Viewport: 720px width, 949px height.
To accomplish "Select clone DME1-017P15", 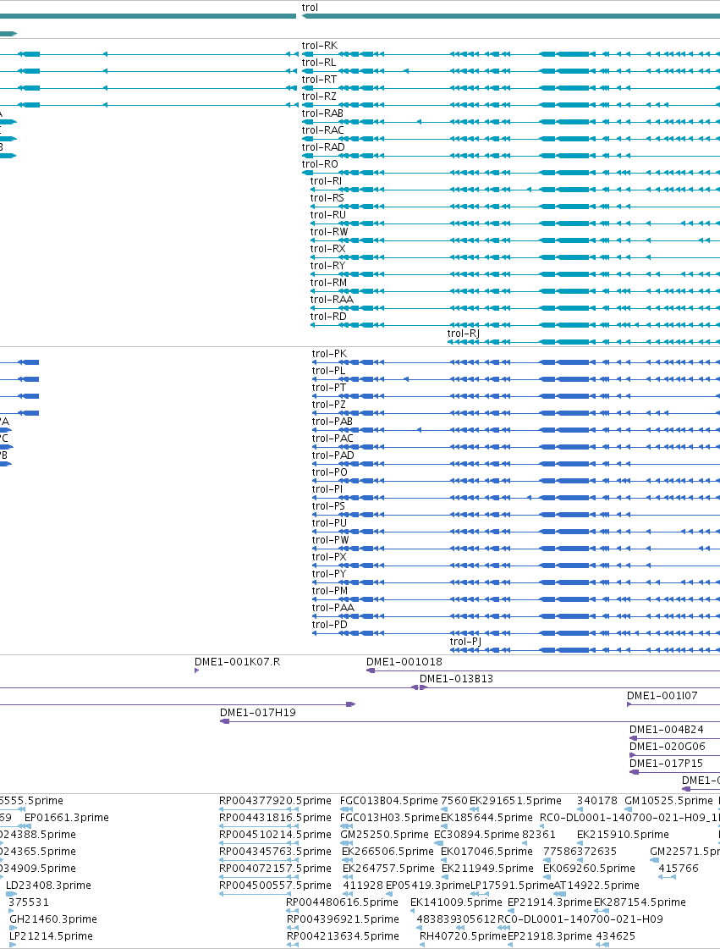I will point(666,764).
